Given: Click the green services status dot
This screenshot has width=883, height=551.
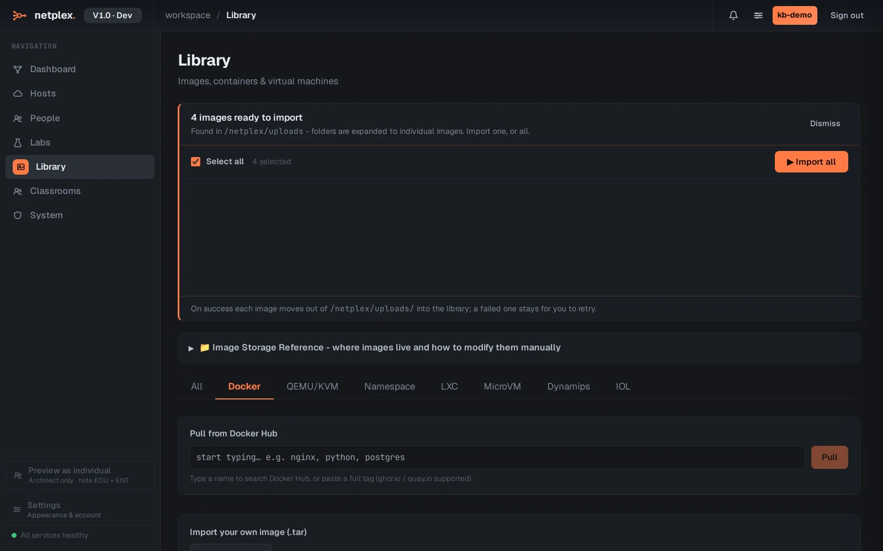Looking at the screenshot, I should (x=14, y=535).
